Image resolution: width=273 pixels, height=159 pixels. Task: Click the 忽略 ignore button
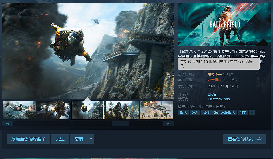click(x=79, y=139)
